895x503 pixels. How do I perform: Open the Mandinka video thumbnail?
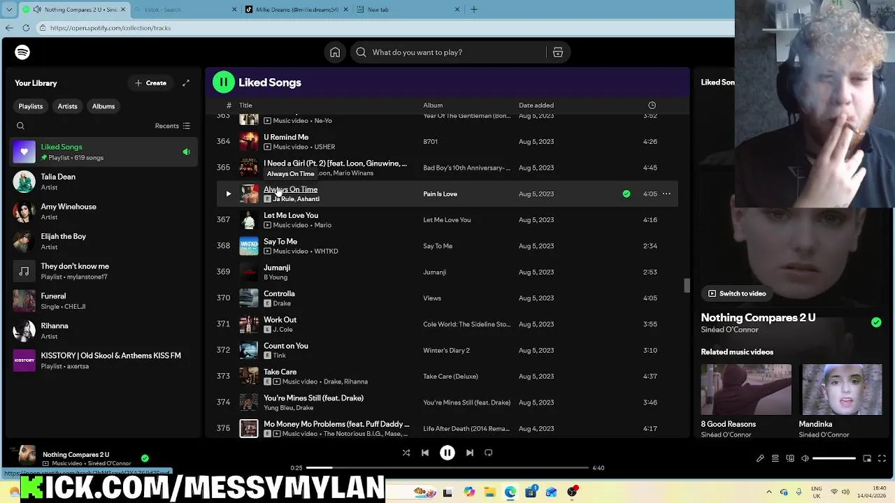[840, 390]
